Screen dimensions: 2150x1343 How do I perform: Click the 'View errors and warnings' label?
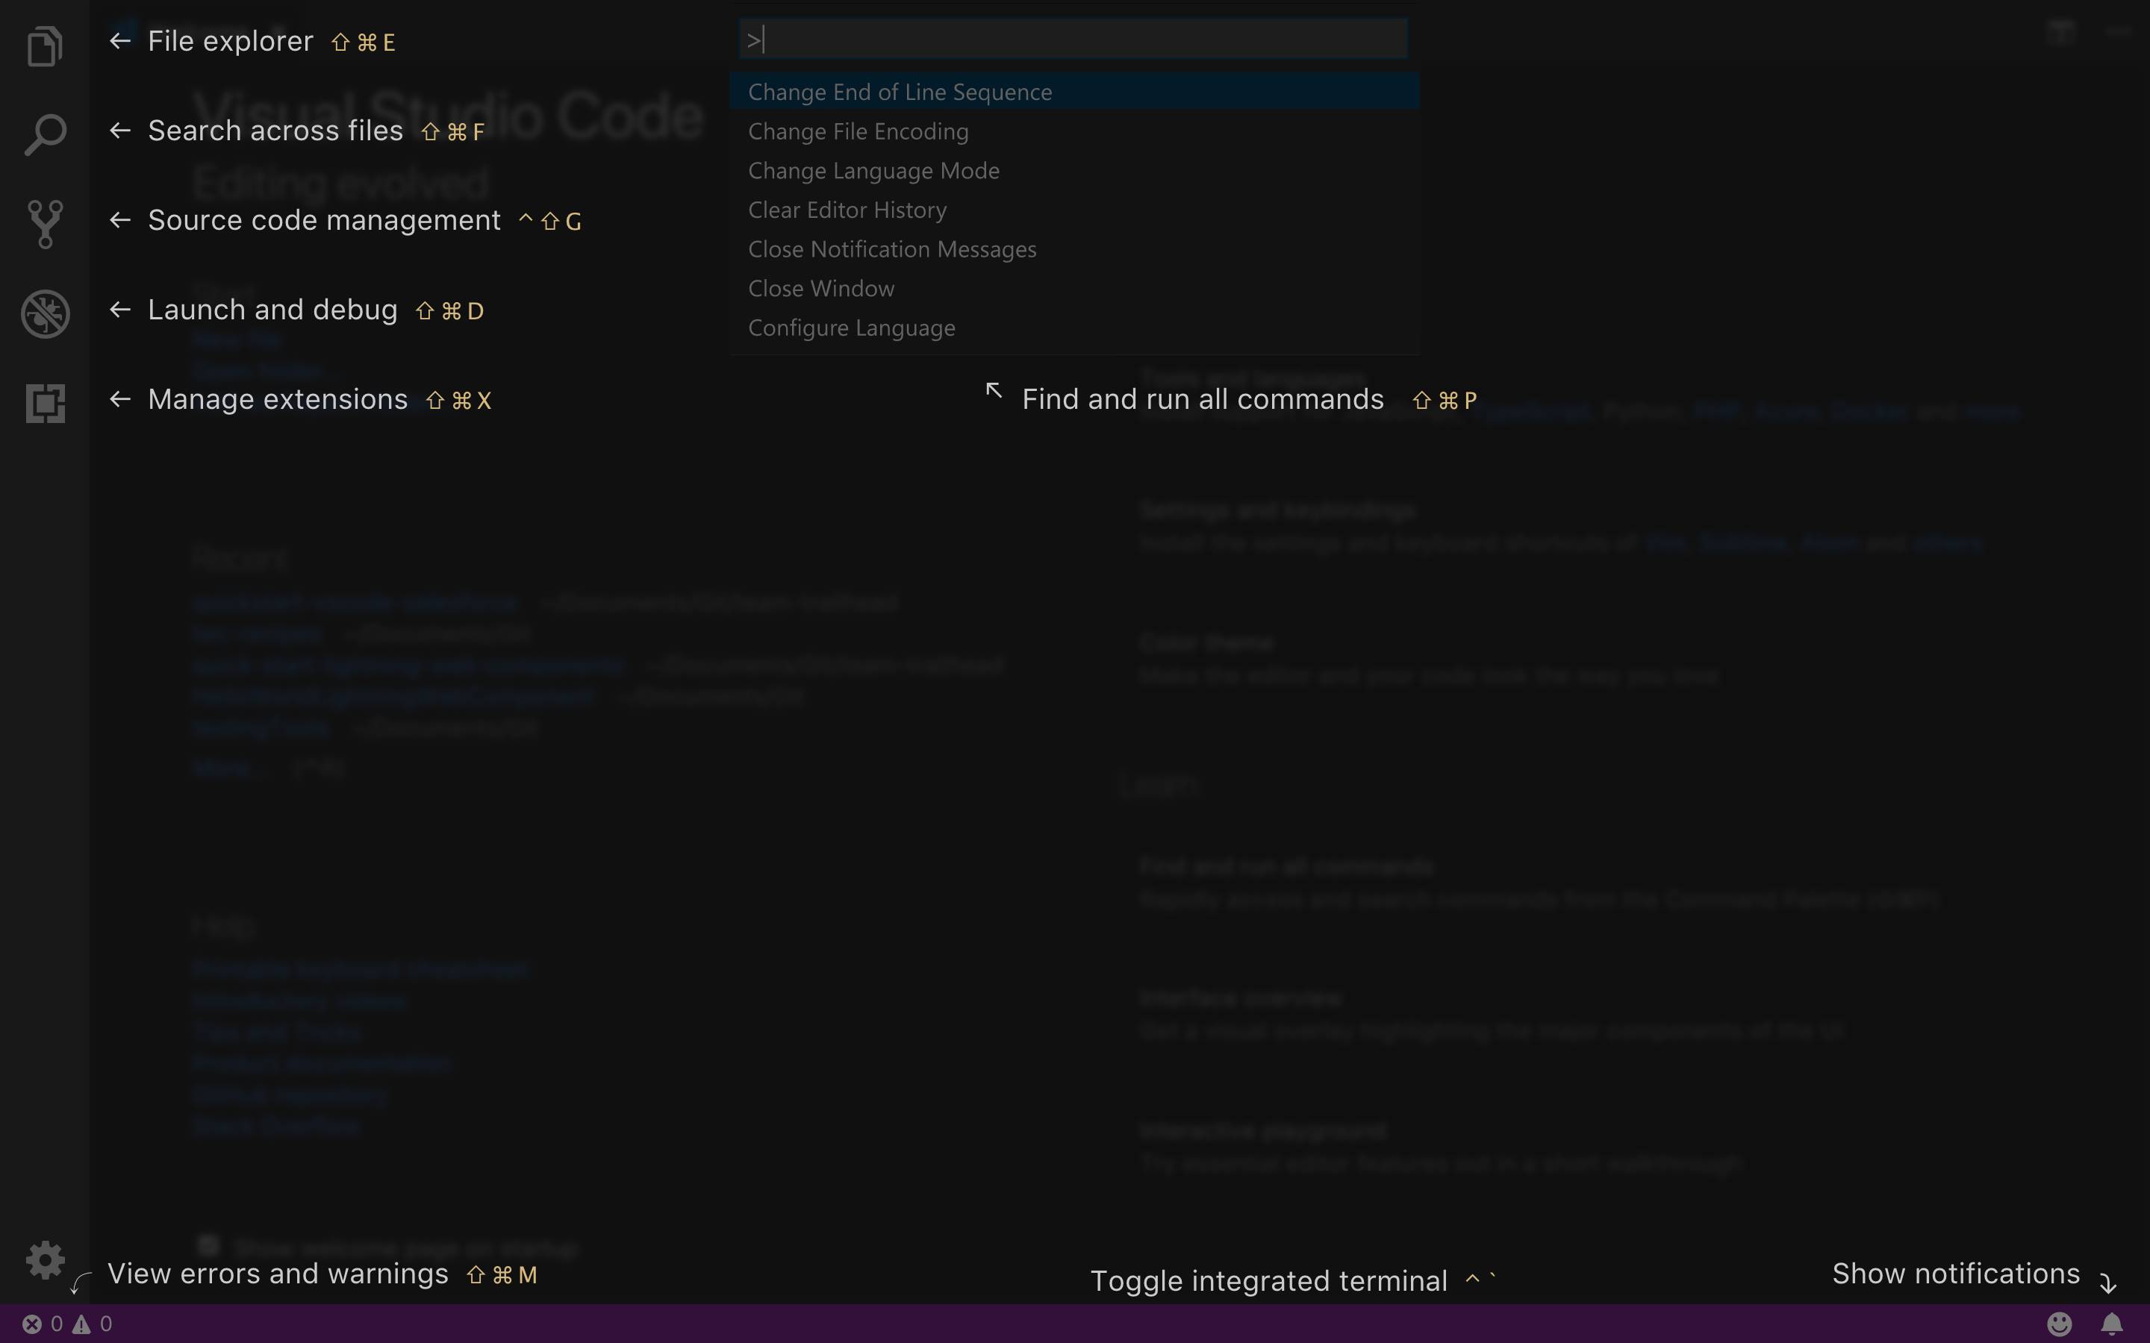[x=277, y=1274]
